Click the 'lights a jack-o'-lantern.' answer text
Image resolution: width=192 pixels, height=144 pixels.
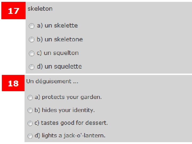(74, 135)
